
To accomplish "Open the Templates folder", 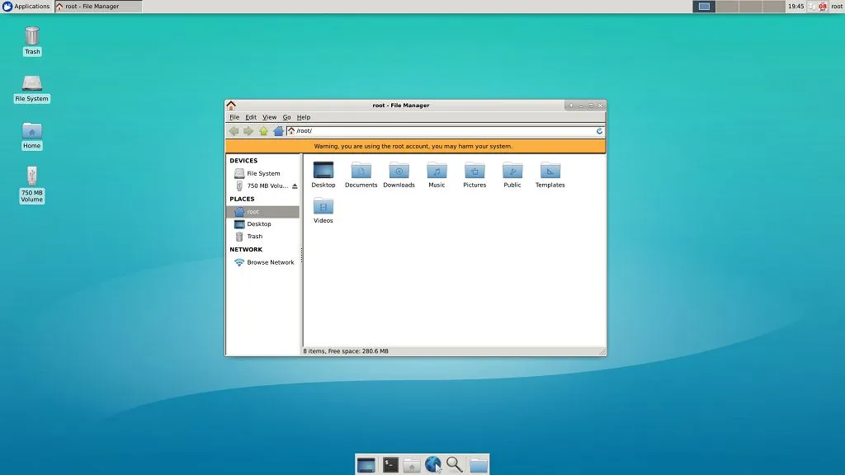I will pyautogui.click(x=550, y=171).
